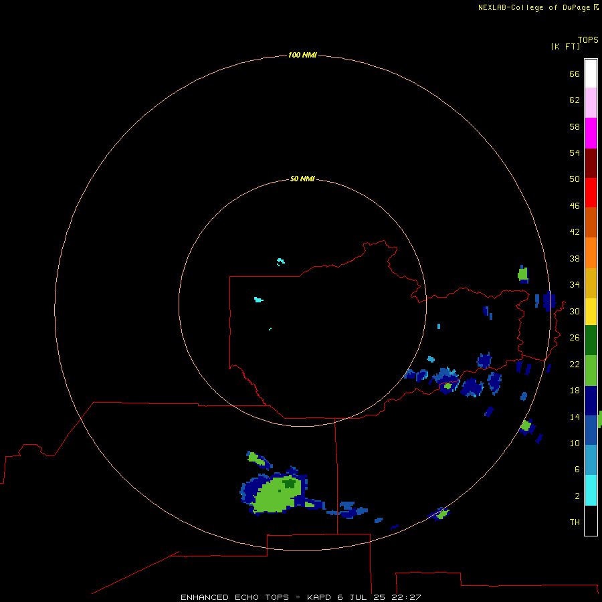Click the 18 legend label
The width and height of the screenshot is (602, 602).
tap(575, 391)
